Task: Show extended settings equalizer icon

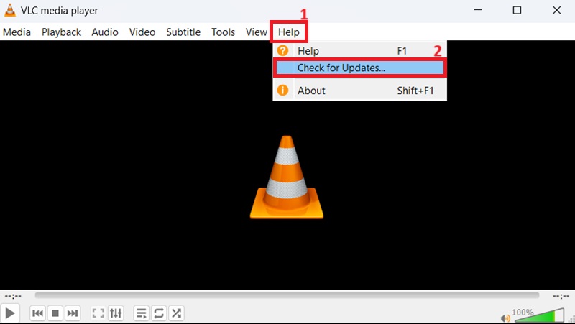Action: tap(116, 313)
